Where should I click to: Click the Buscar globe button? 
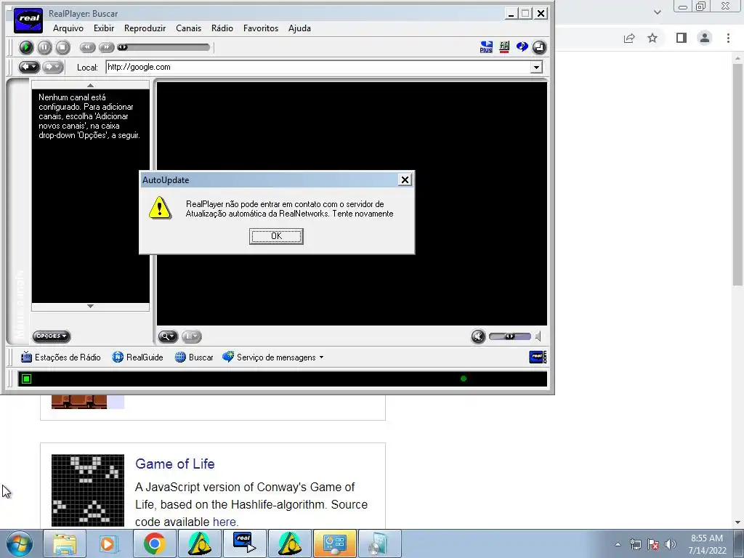coord(194,357)
